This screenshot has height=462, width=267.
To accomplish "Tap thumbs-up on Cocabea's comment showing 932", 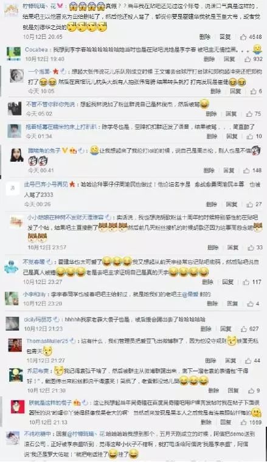I will click(x=248, y=59).
